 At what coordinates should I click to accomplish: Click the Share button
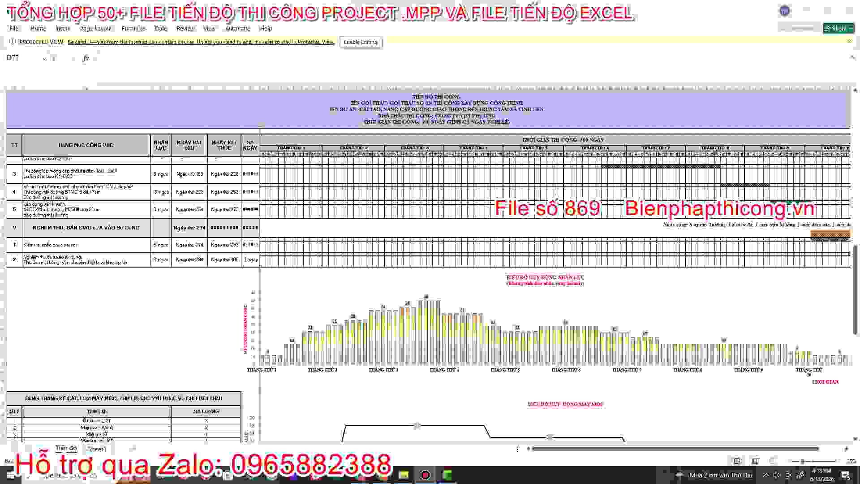[838, 28]
